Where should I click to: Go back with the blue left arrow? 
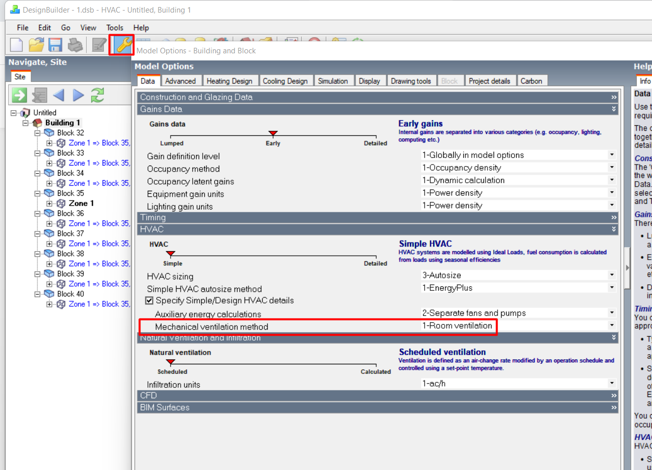[x=59, y=95]
